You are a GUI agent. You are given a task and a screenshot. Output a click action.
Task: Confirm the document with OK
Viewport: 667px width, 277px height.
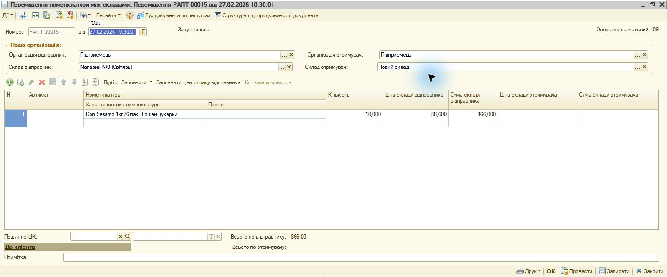[x=551, y=271]
